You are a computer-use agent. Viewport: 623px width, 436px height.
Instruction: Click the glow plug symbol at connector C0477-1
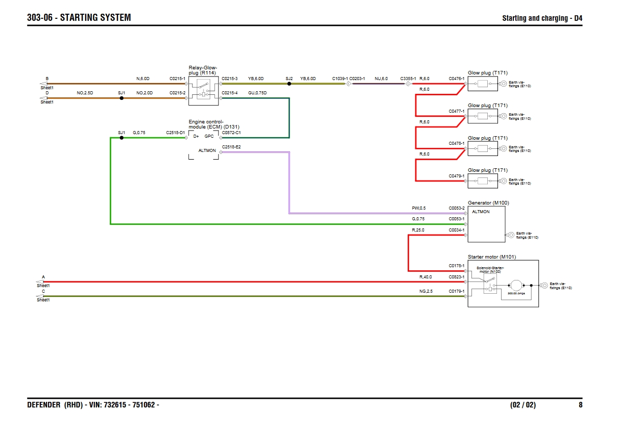[x=482, y=116]
